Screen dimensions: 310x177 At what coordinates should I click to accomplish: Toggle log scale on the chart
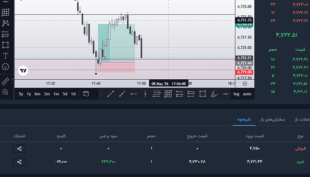236,94
